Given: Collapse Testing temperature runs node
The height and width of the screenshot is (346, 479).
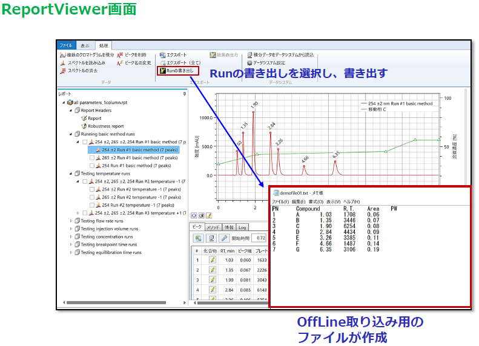Looking at the screenshot, I should pos(71,174).
